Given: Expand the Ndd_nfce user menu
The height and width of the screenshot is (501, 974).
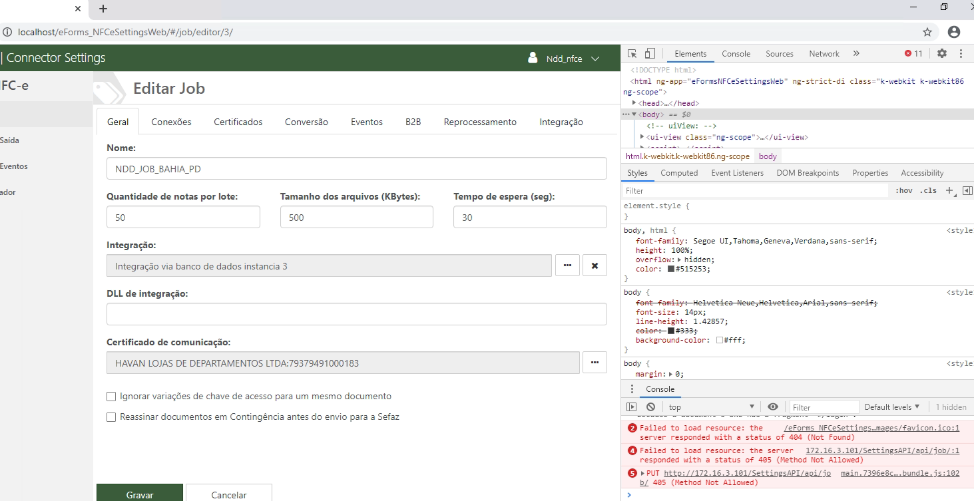Looking at the screenshot, I should coord(572,59).
